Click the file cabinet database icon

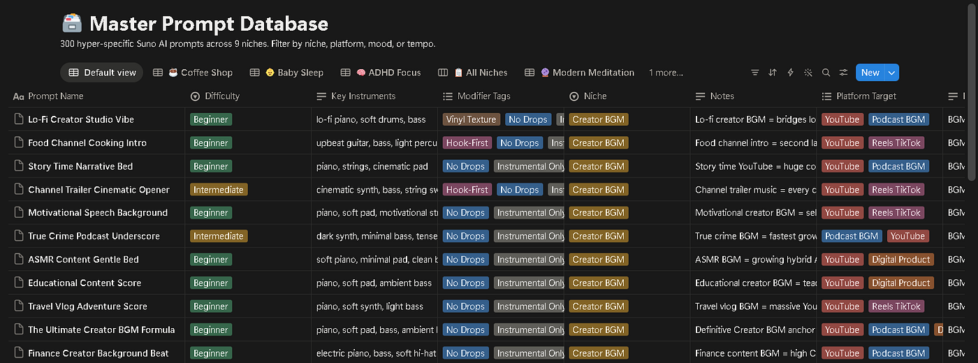(71, 23)
